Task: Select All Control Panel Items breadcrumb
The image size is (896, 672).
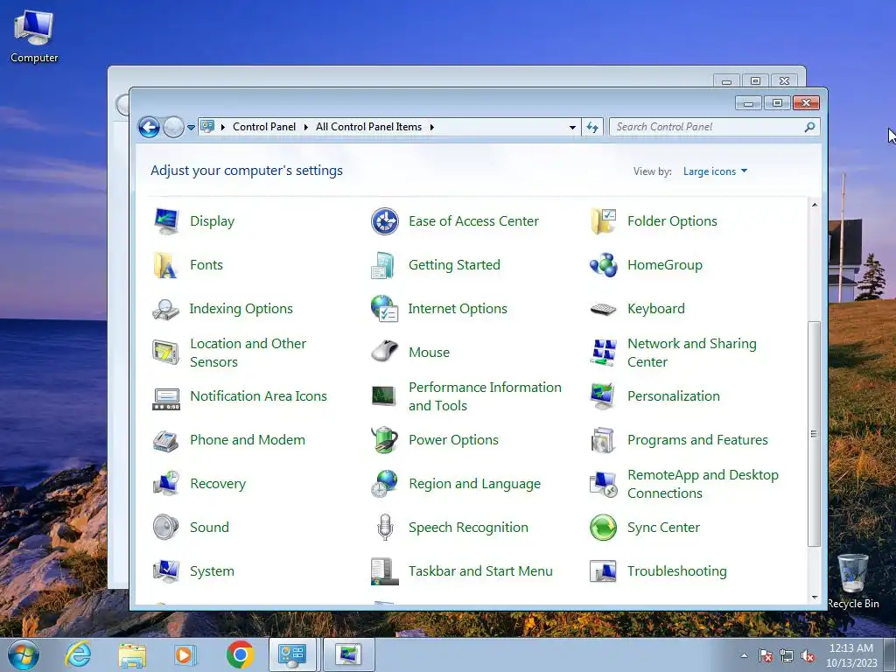Action: tap(368, 127)
